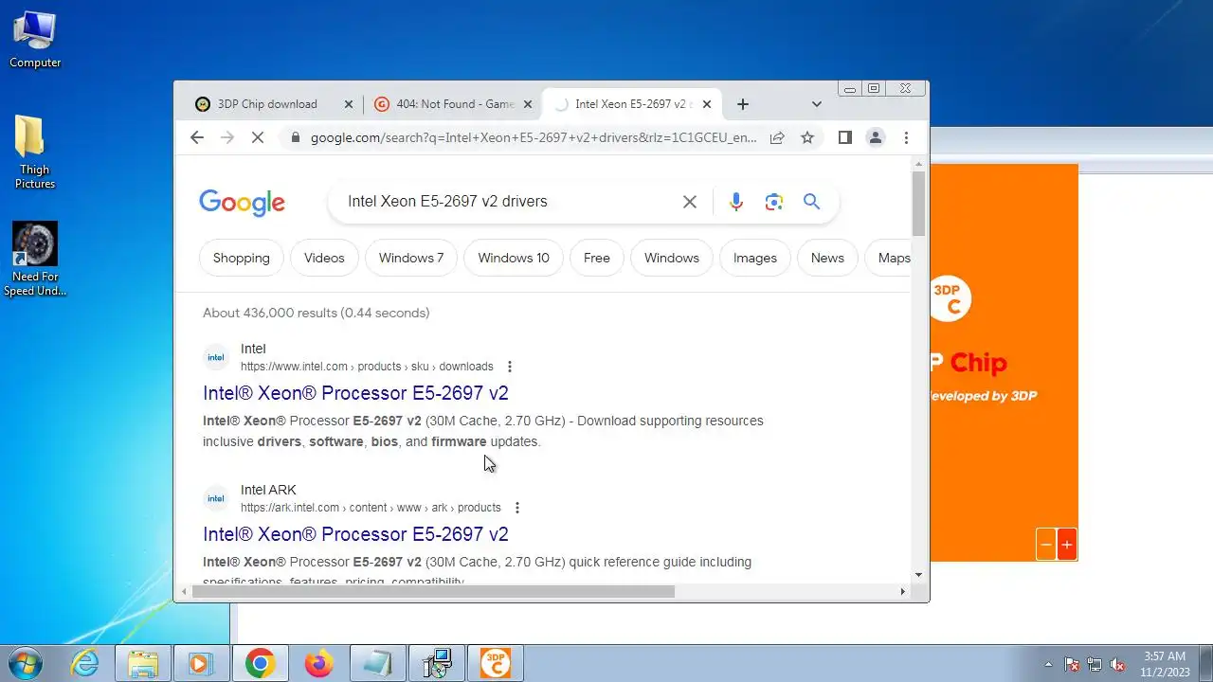Show hidden system tray icons

1048,664
